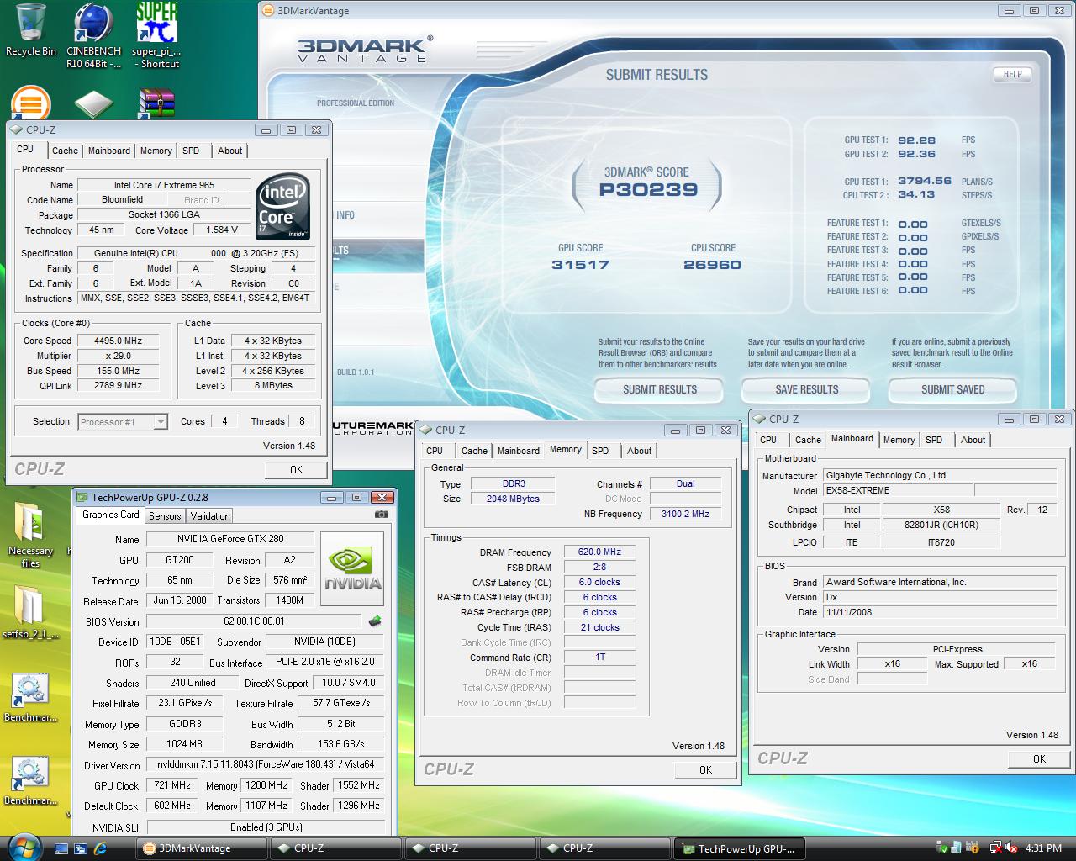
Task: Launch Internet Explorer from quick launch
Action: tap(101, 848)
